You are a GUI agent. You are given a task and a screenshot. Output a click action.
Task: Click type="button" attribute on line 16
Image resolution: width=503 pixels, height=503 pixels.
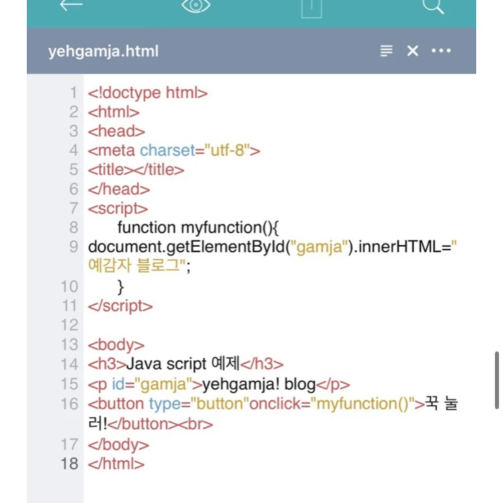[x=199, y=404]
